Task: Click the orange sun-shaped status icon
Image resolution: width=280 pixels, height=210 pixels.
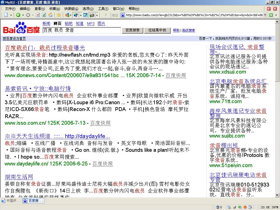Action: pyautogui.click(x=245, y=207)
